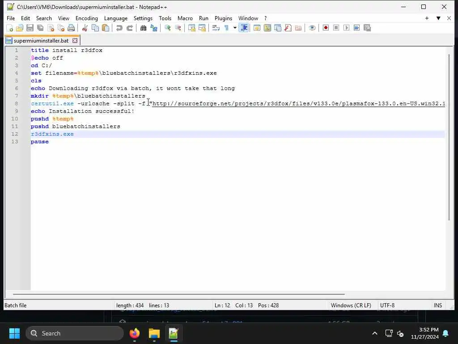
Task: Redo the edit via toolbar arrow
Action: 130,28
